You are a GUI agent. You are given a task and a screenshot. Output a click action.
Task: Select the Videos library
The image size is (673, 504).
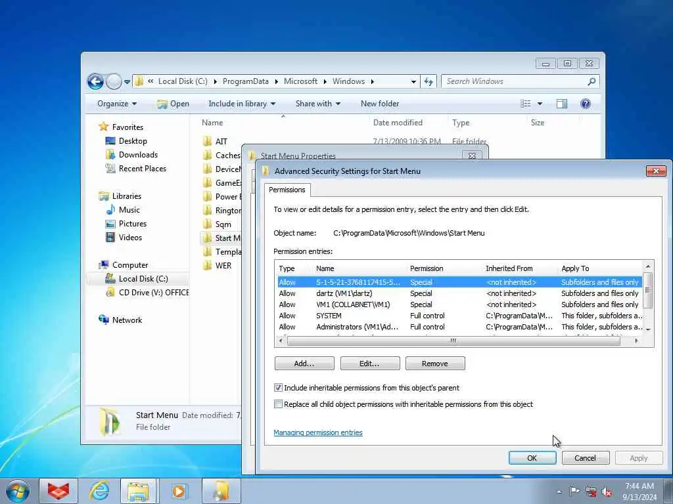pos(130,238)
